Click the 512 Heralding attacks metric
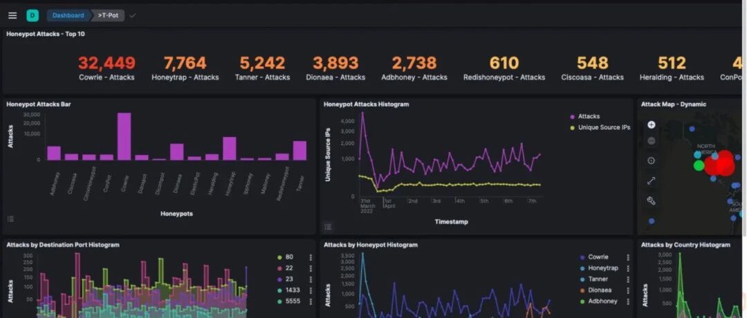The width and height of the screenshot is (747, 318). 672,68
